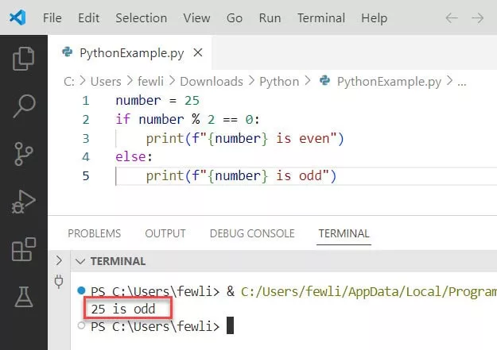Image resolution: width=497 pixels, height=350 pixels.
Task: Close the PythonExample.py tab
Action: coord(198,53)
